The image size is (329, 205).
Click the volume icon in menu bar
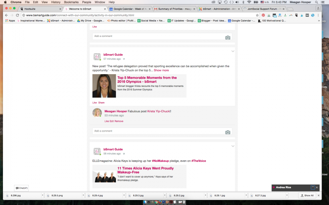tap(237, 2)
